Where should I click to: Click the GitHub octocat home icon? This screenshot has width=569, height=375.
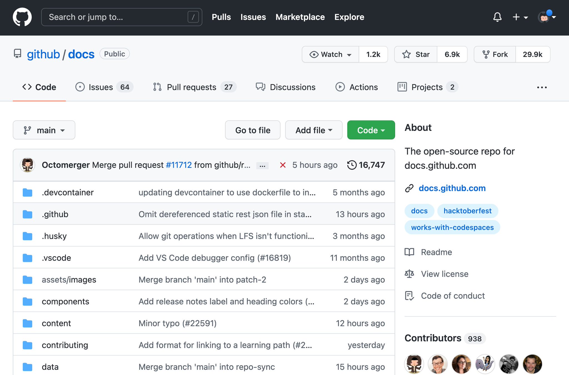[x=22, y=17]
